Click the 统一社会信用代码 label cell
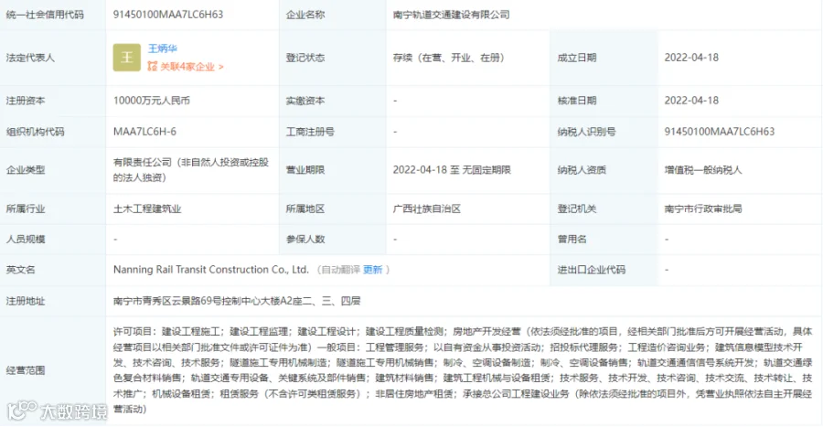Viewport: 823px width, 427px height. point(52,15)
